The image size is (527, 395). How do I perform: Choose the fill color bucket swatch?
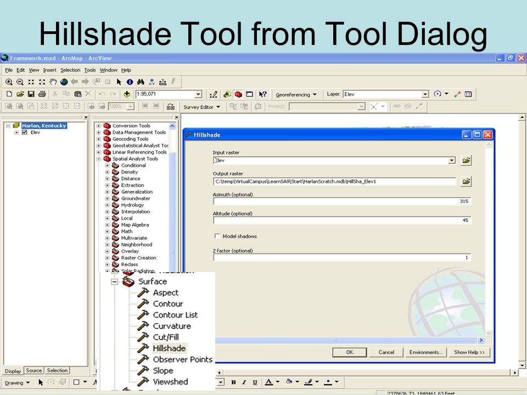[288, 382]
